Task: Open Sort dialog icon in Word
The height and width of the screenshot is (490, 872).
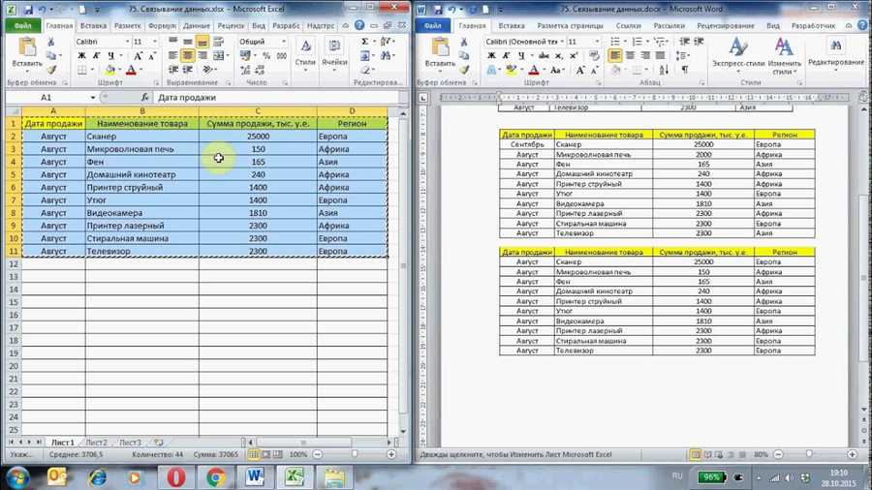Action: click(664, 70)
